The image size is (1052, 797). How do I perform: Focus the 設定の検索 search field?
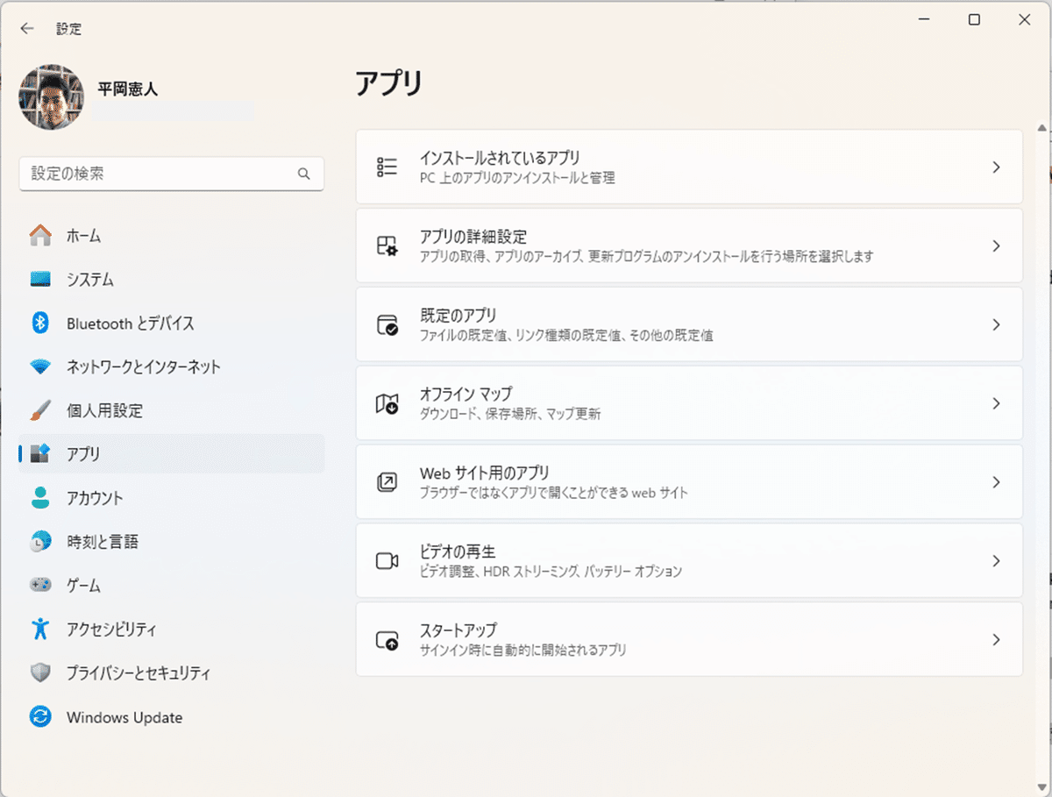[x=171, y=174]
